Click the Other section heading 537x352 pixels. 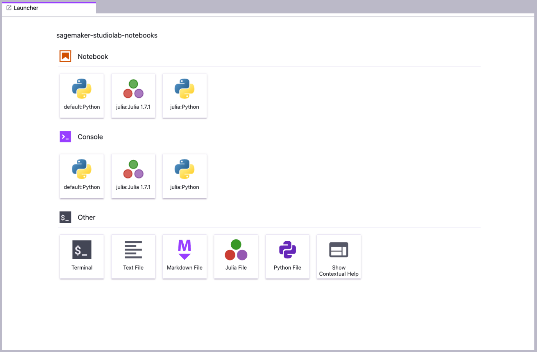coord(86,217)
